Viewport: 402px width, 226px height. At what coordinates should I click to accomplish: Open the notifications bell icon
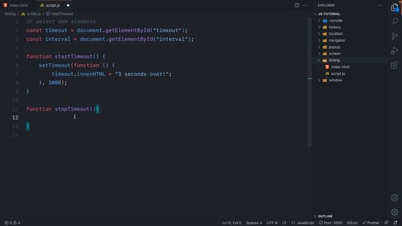395,223
